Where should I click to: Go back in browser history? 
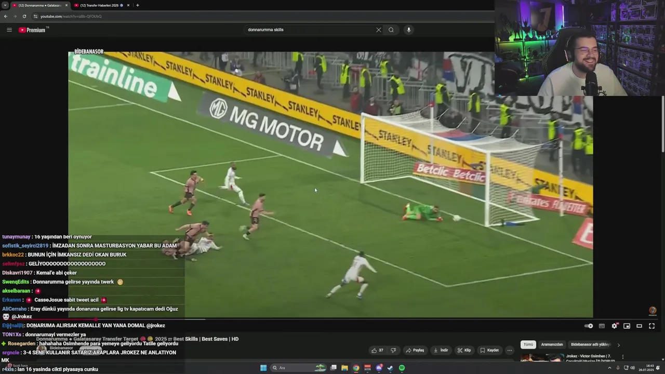(6, 16)
